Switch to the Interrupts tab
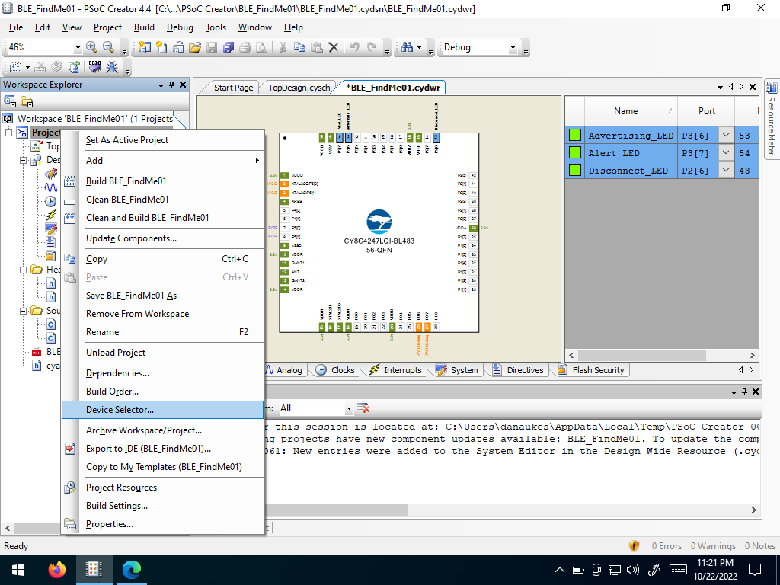Screen dimensions: 780x585 [x=396, y=370]
